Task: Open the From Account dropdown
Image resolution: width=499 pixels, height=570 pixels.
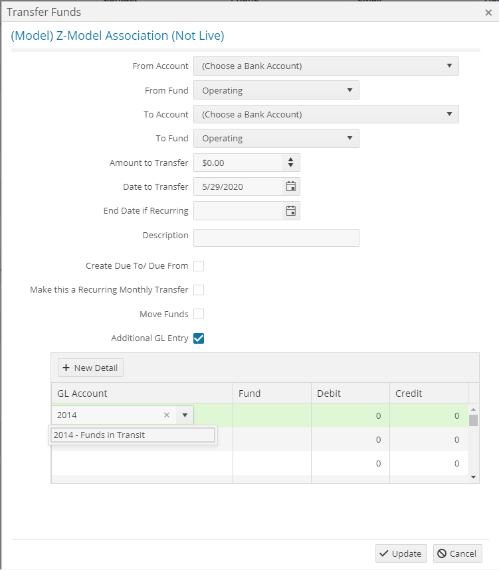Action: pos(326,66)
